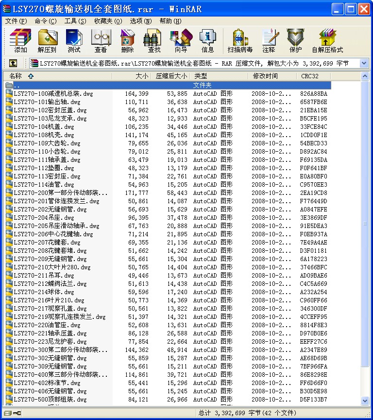The width and height of the screenshot is (373, 420).
Task: Show archive 信息 (Info)
Action: (x=207, y=41)
